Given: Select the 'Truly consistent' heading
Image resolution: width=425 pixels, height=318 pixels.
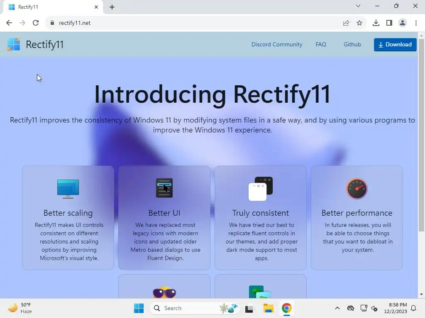Looking at the screenshot, I should [261, 213].
